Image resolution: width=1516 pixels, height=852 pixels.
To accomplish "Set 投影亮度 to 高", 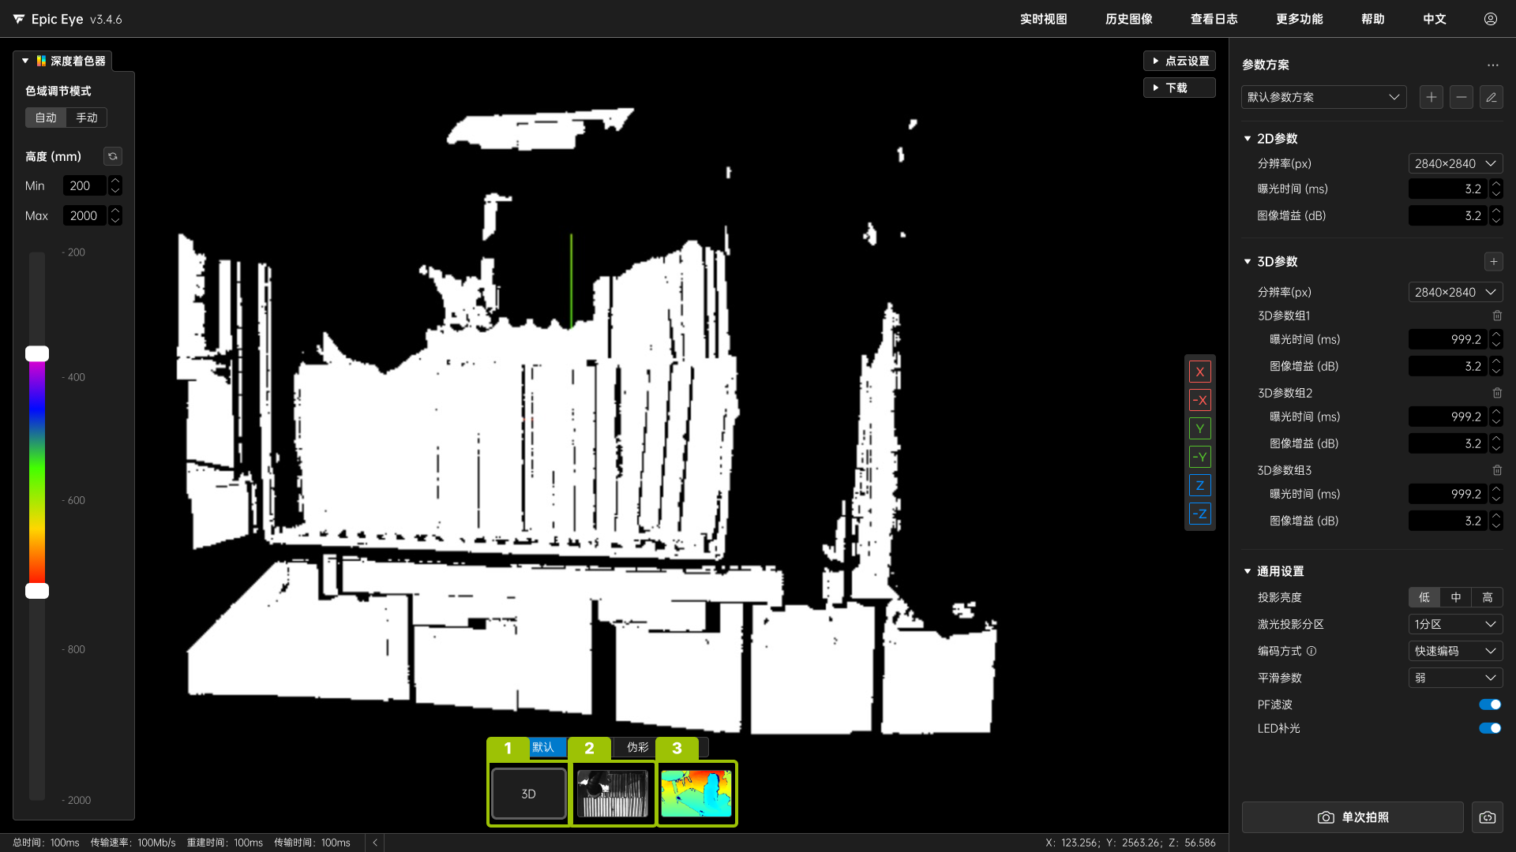I will click(x=1487, y=597).
